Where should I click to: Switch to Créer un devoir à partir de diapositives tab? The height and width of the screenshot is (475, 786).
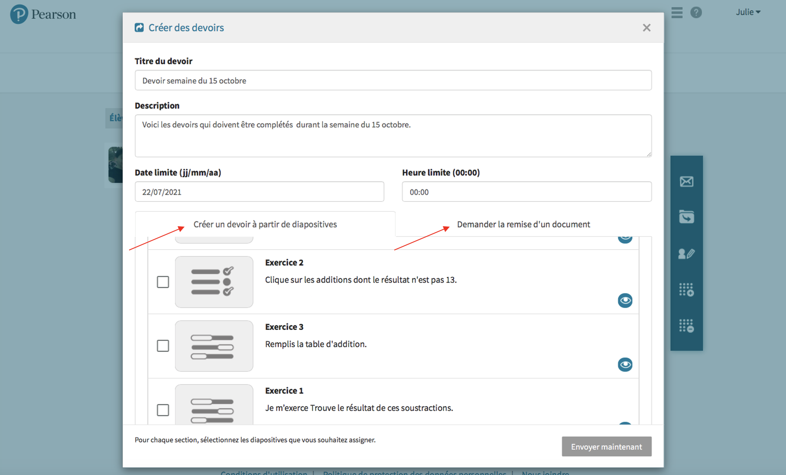[265, 224]
